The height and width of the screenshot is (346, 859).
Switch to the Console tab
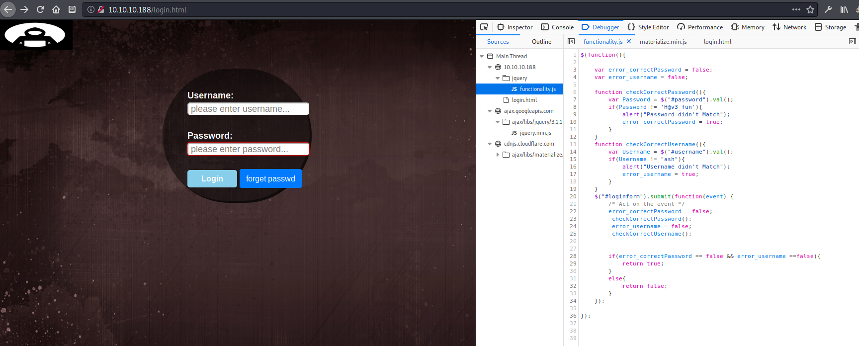coord(557,27)
